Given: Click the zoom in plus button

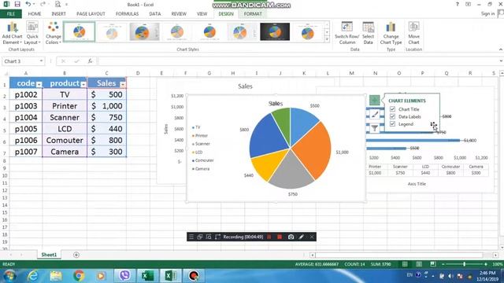Looking at the screenshot, I should (x=486, y=264).
